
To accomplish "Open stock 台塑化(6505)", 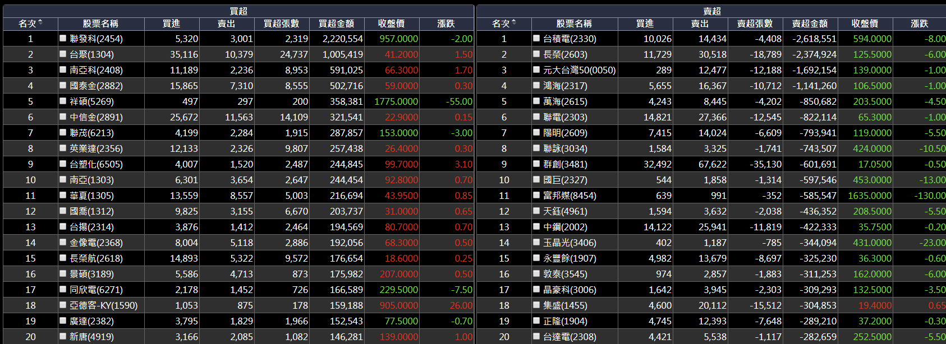I will coord(96,164).
